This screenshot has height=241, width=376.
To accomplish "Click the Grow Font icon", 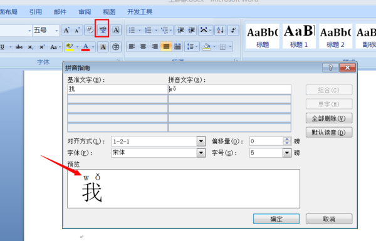I will (66, 30).
